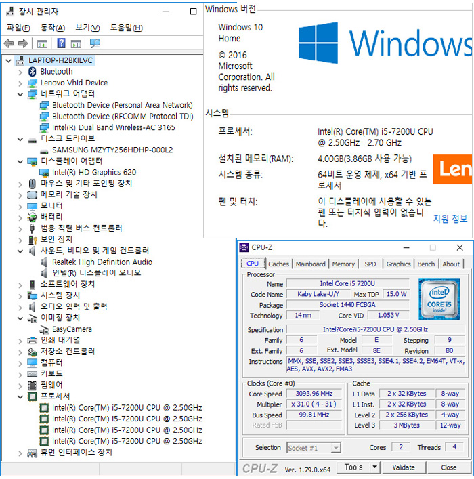Select the Bluetooth device category icon
Screen dimensions: 474x479
tap(32, 71)
